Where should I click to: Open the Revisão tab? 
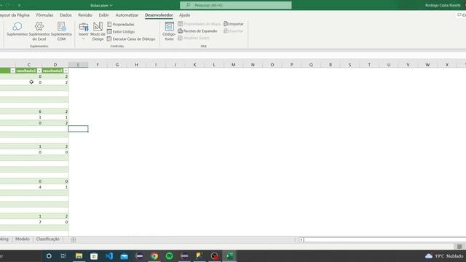click(x=85, y=15)
